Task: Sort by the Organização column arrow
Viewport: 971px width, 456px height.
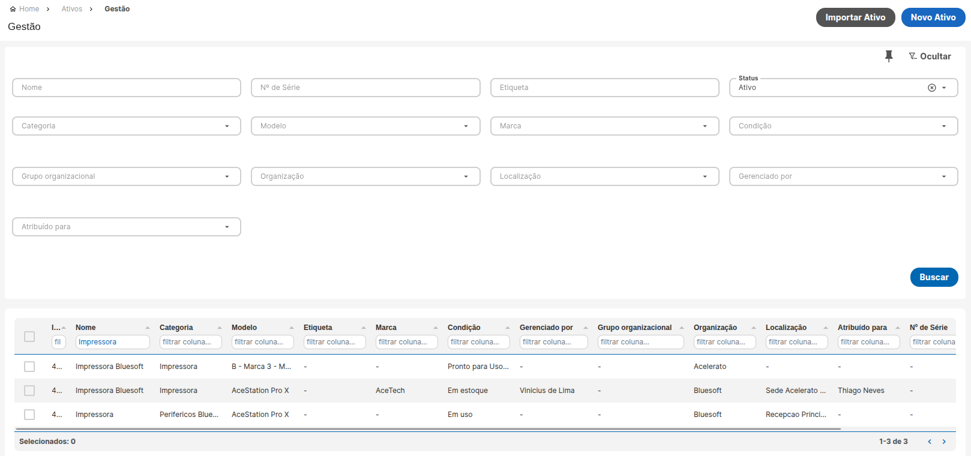Action: tap(754, 328)
